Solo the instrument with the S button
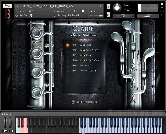Screen dimensions: 166x134 (108, 7)
